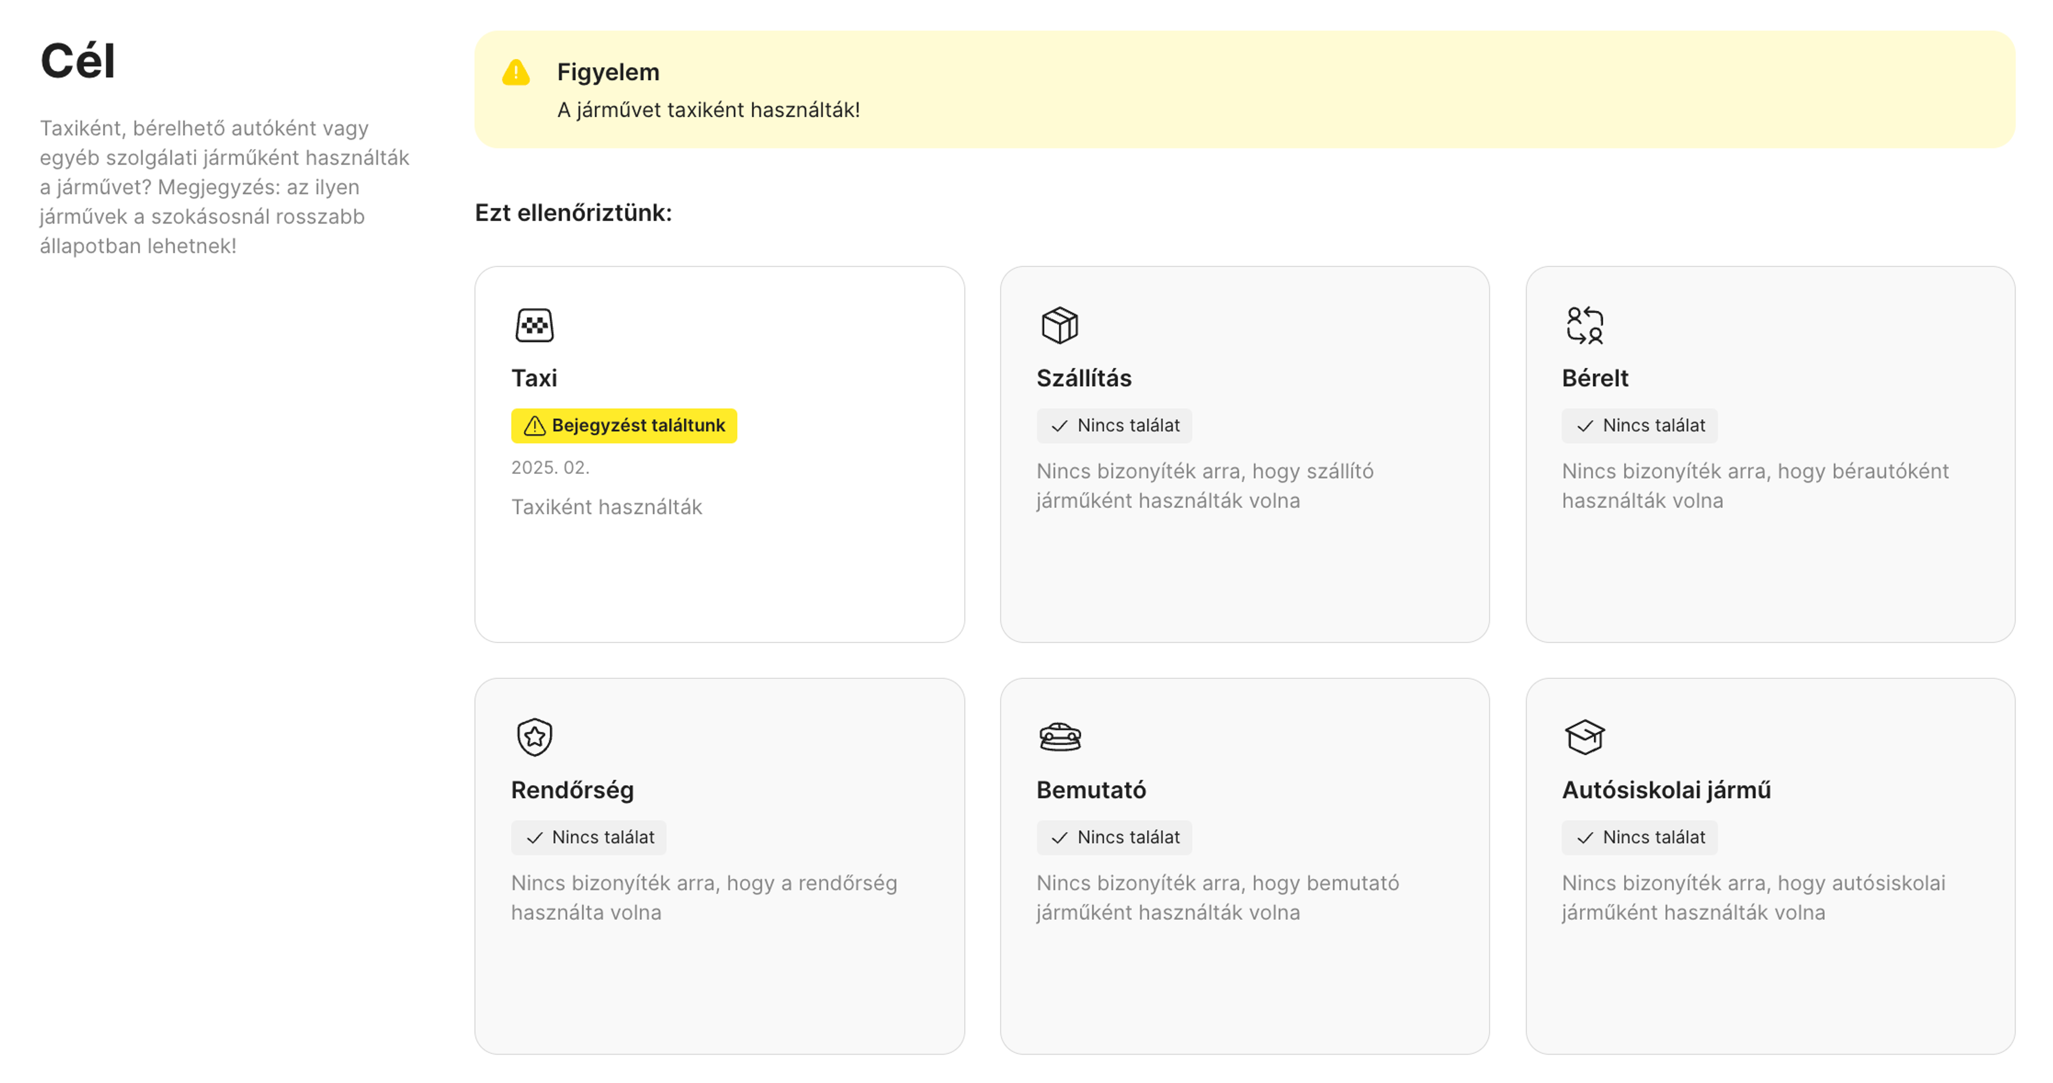The height and width of the screenshot is (1083, 2053).
Task: Click the Taxi checkered icon
Action: click(534, 325)
